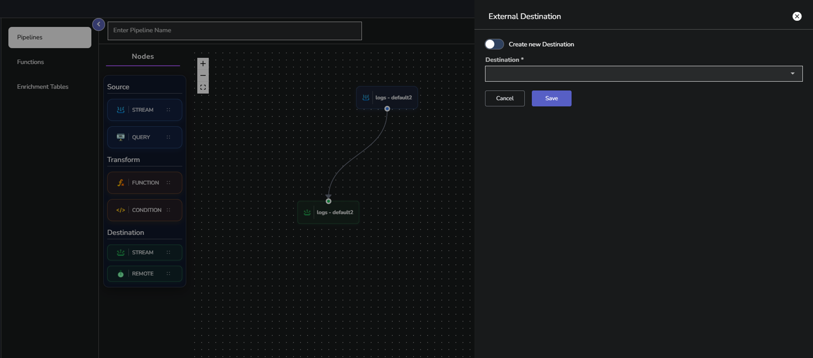Click the Source STREAM node icon
The height and width of the screenshot is (358, 813).
pos(121,110)
